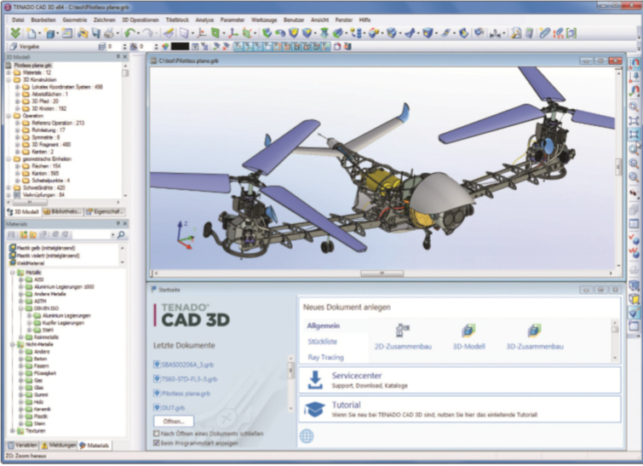Click the globe icon on start page

(x=307, y=435)
